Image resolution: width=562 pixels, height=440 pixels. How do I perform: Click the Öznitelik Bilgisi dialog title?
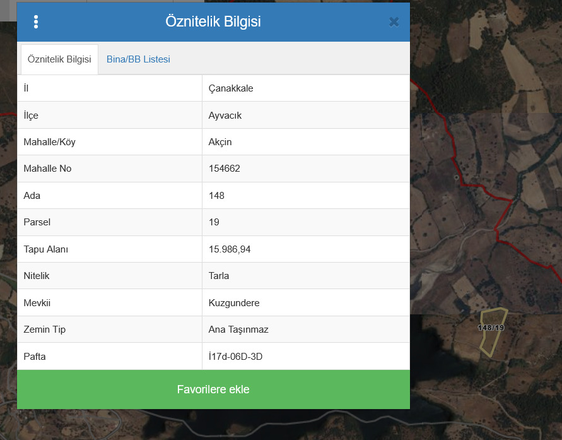click(x=213, y=21)
